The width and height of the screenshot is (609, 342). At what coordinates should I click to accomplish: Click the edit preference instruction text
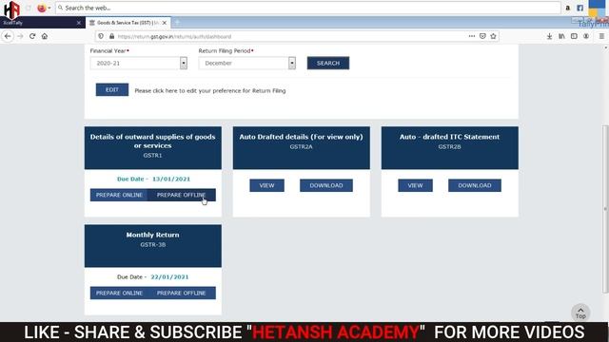tap(210, 91)
